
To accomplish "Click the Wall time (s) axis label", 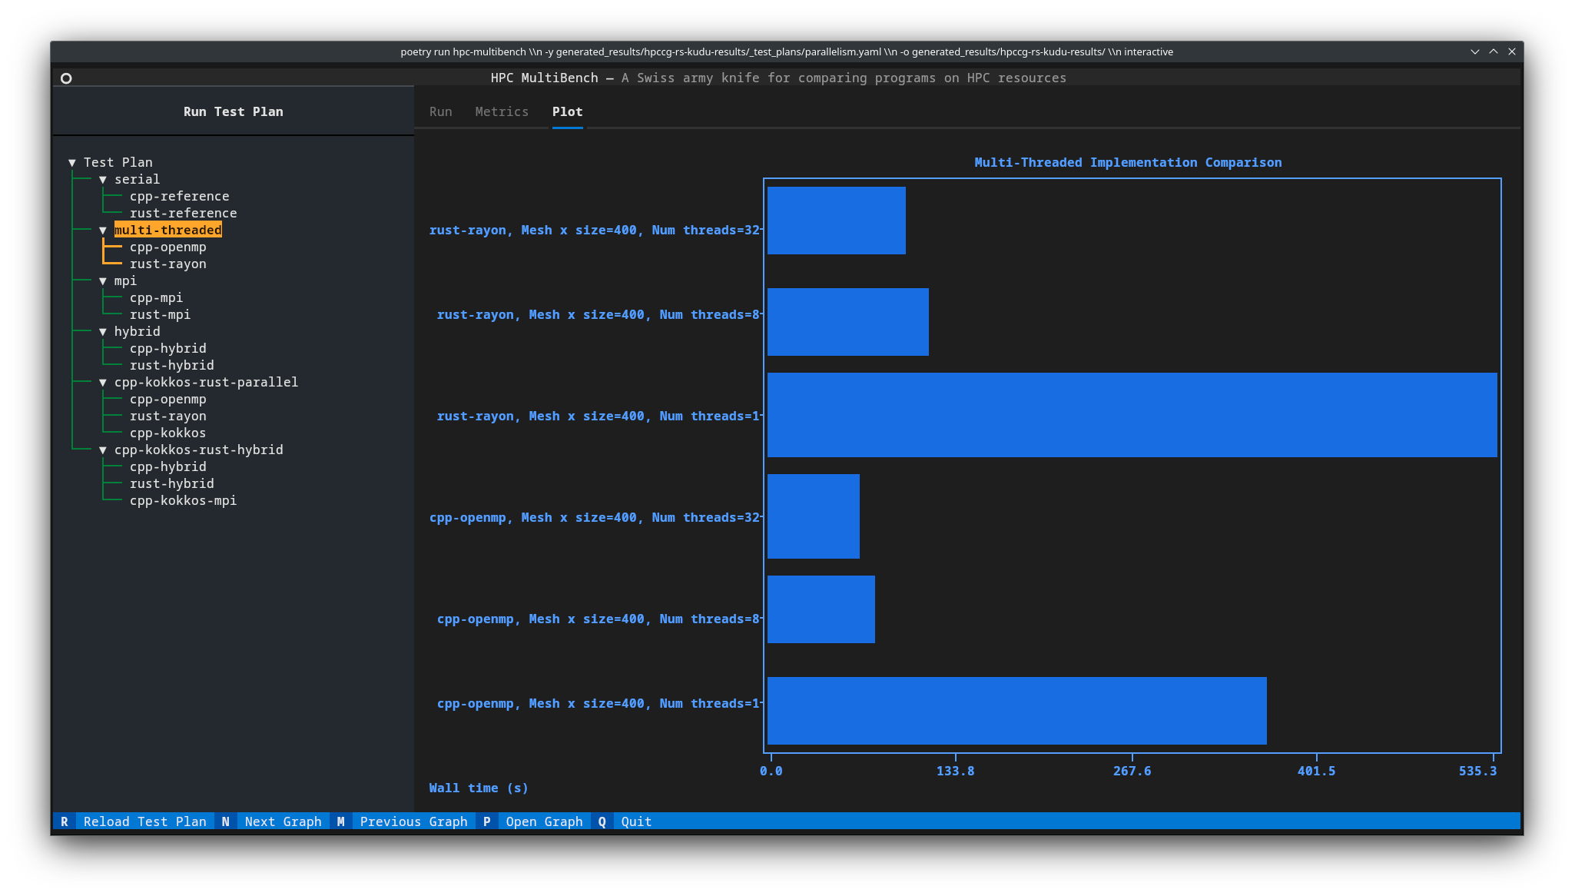I will tap(479, 788).
